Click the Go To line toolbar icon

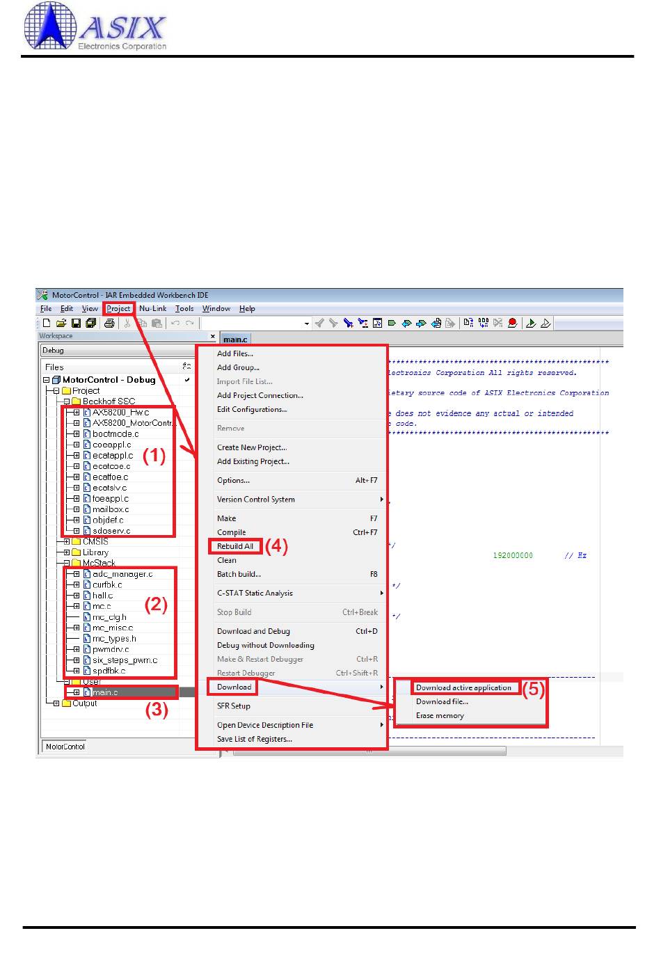pos(377,323)
